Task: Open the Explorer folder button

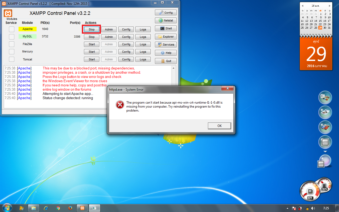Action: 166,37
